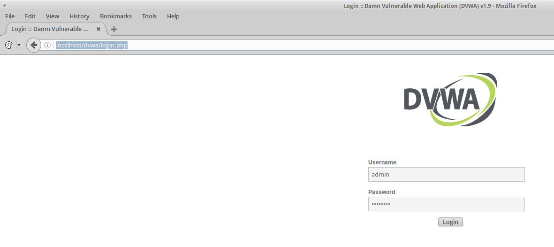Open the Edit menu
Screen dimensions: 554x247
point(30,16)
